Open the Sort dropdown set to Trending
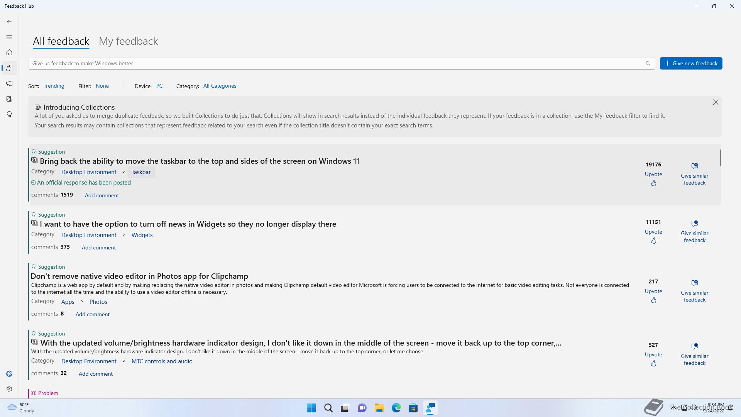This screenshot has height=417, width=741. [x=54, y=86]
